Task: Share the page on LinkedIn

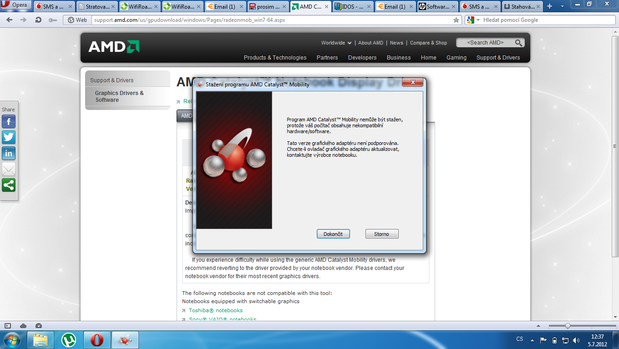Action: 9,153
